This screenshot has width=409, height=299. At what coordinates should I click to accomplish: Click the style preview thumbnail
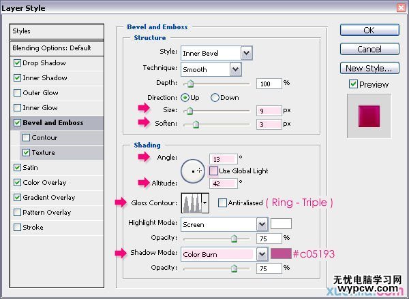[369, 116]
